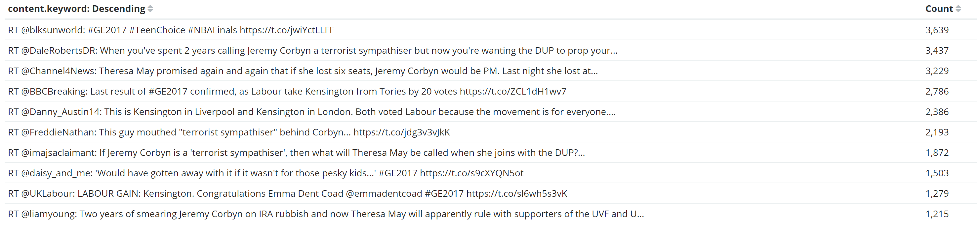Click the @imajsaclaimant tweet row

coord(296,153)
